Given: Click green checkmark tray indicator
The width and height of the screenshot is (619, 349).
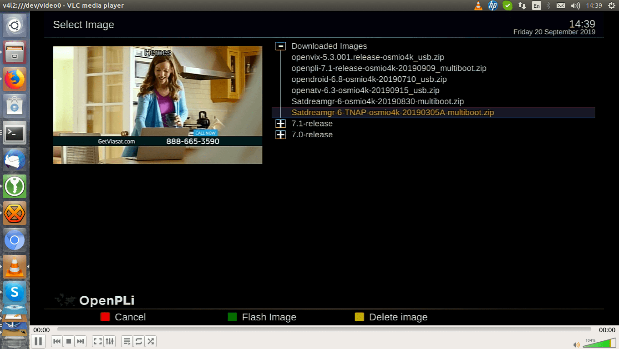Looking at the screenshot, I should [x=507, y=5].
